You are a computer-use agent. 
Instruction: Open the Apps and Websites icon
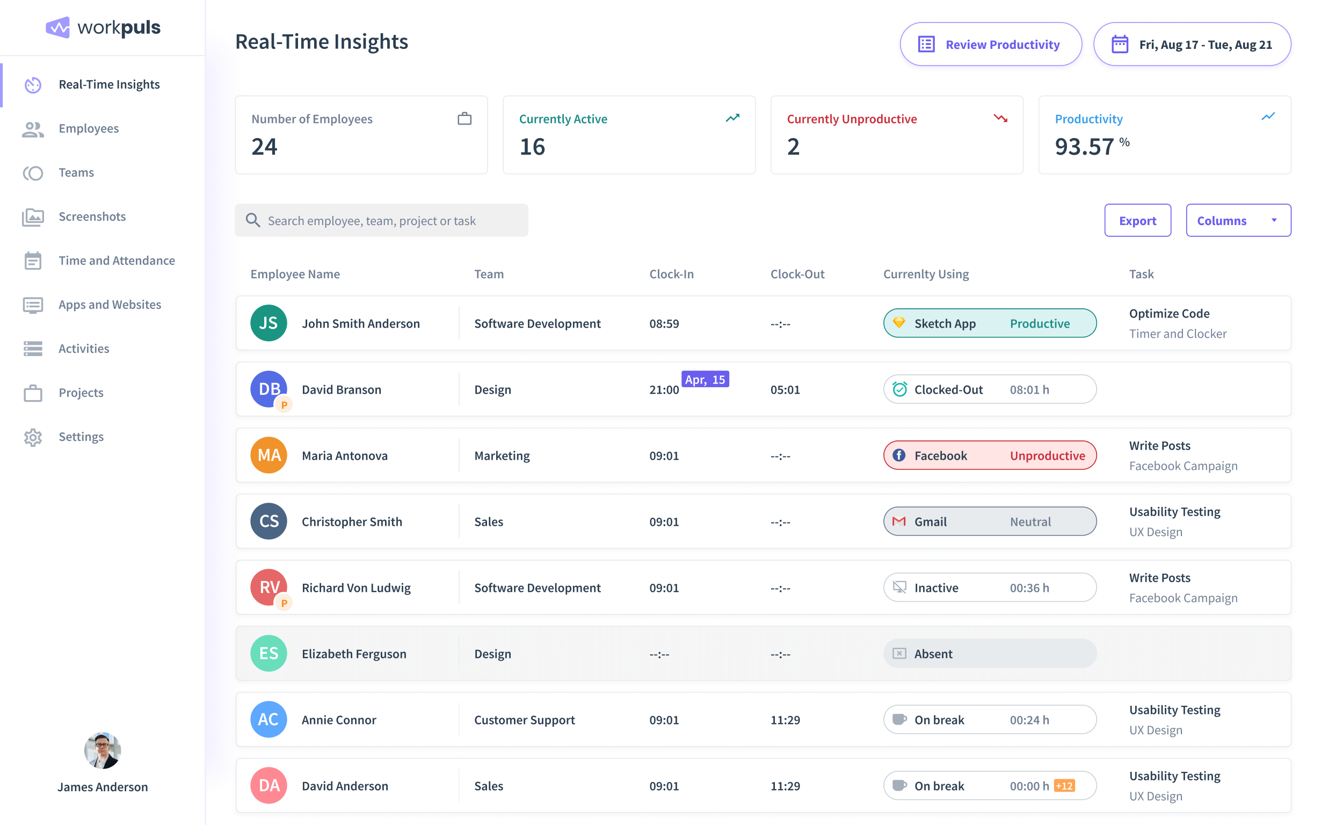(33, 305)
